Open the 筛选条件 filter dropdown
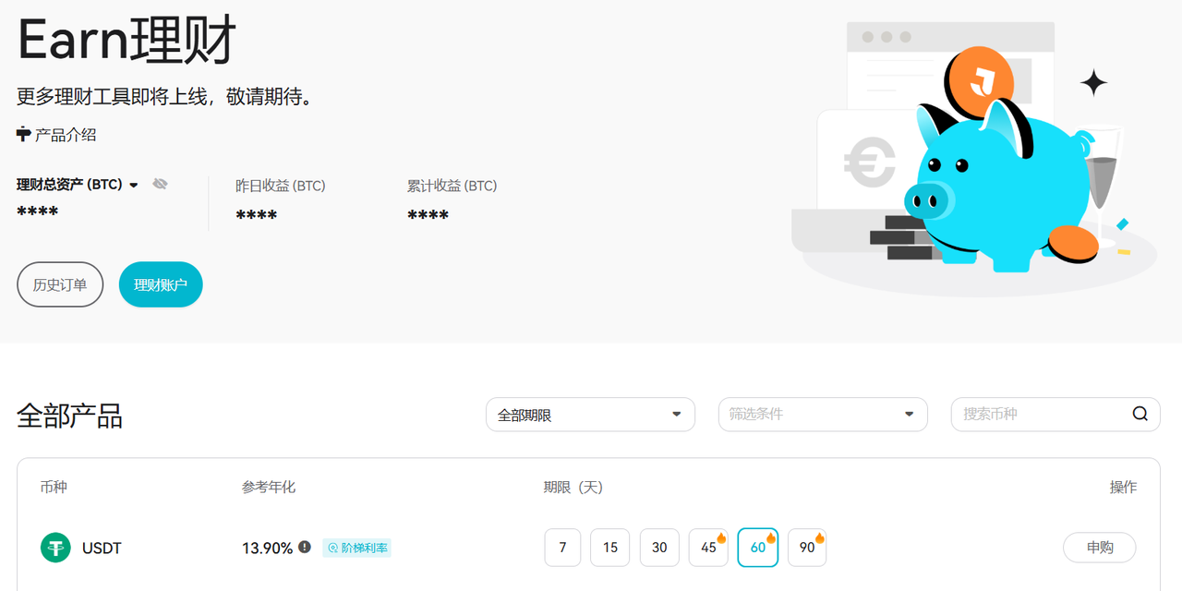The image size is (1182, 591). coord(823,415)
